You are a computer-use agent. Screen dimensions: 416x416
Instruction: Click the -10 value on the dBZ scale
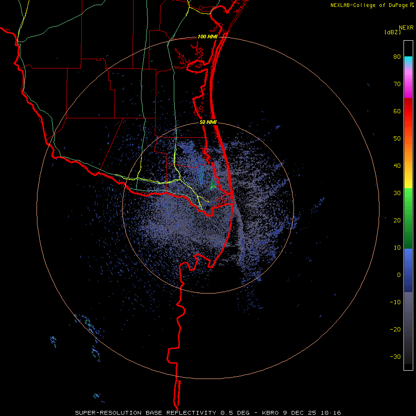395,302
